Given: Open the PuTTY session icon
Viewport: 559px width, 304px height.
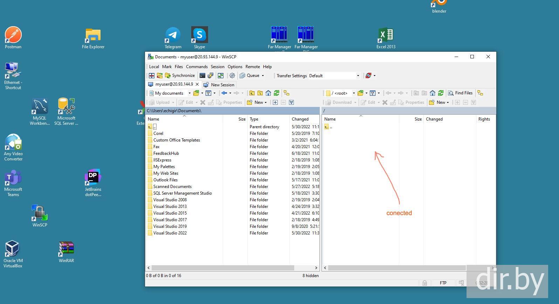Looking at the screenshot, I should (211, 75).
